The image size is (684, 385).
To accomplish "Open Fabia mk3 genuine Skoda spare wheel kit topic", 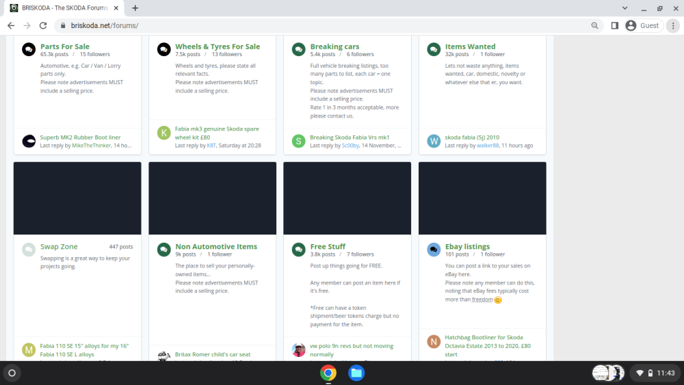I will 217,133.
